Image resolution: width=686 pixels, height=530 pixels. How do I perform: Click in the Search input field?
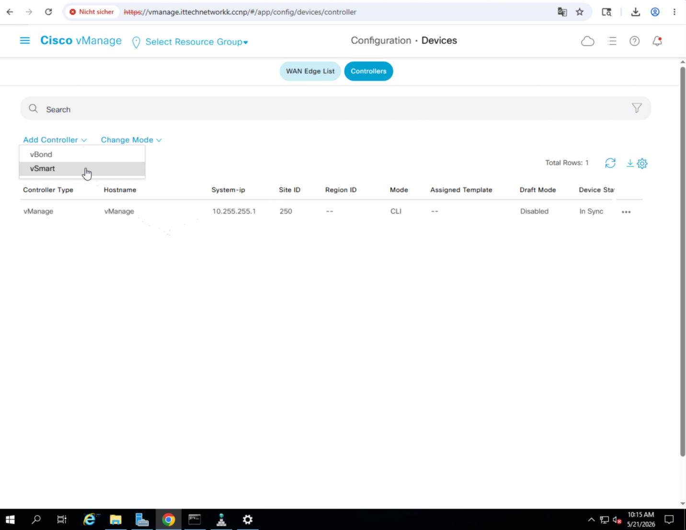[x=335, y=109]
